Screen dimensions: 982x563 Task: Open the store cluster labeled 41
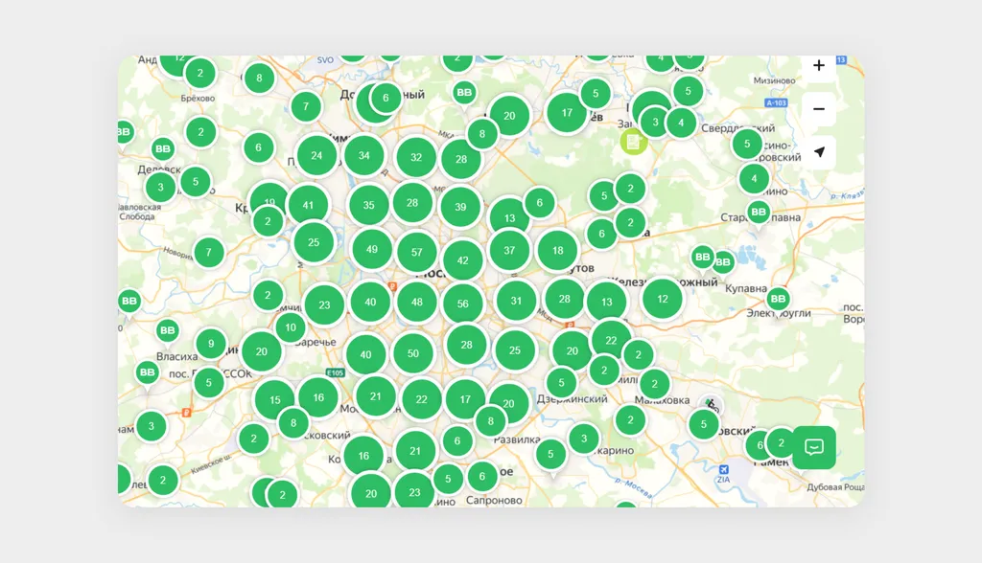pyautogui.click(x=308, y=205)
